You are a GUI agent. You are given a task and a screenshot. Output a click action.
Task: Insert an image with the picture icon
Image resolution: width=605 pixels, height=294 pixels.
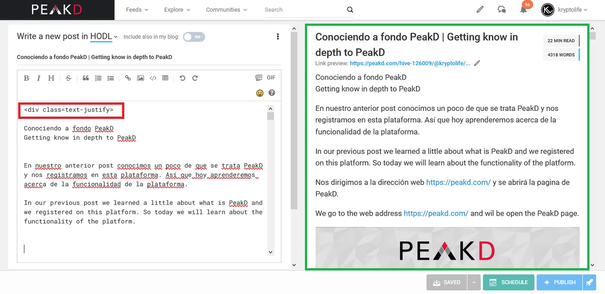140,78
